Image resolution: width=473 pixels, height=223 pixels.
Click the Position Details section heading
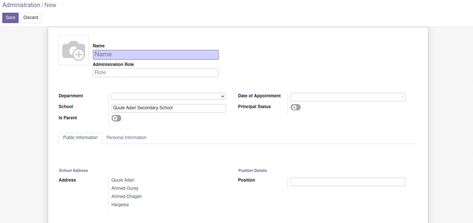[x=253, y=170]
